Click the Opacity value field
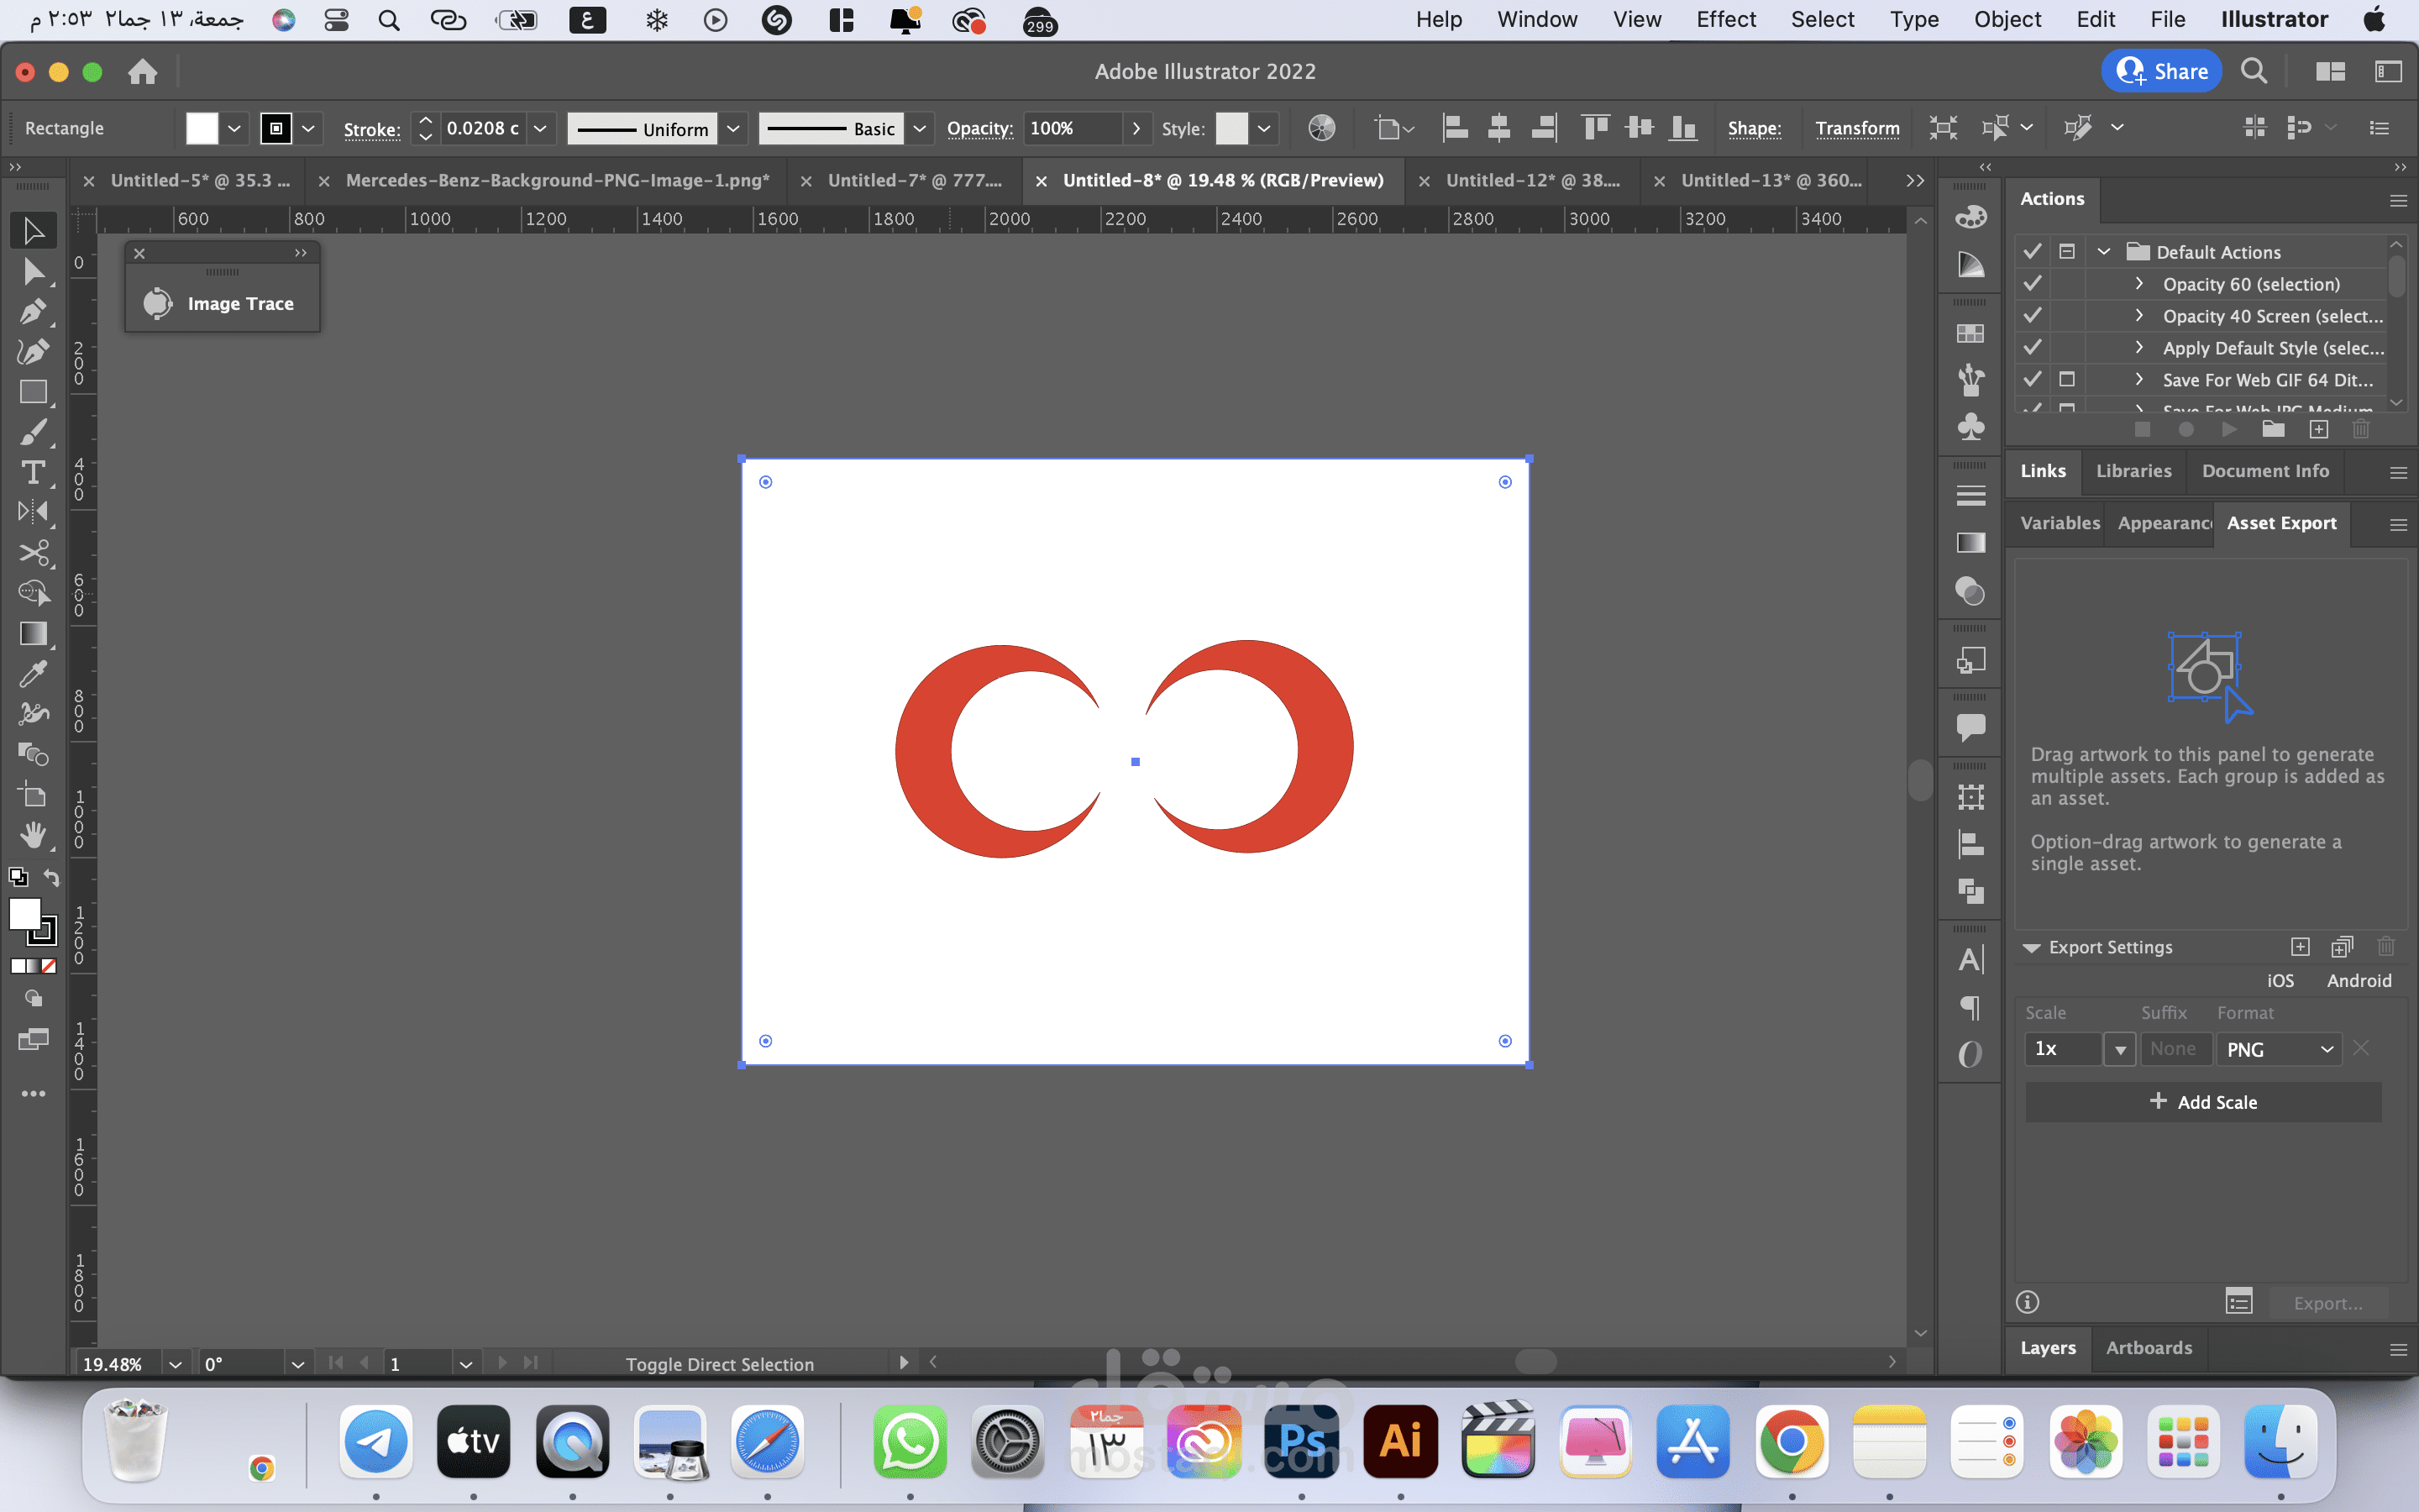The height and width of the screenshot is (1512, 2419). [1069, 128]
